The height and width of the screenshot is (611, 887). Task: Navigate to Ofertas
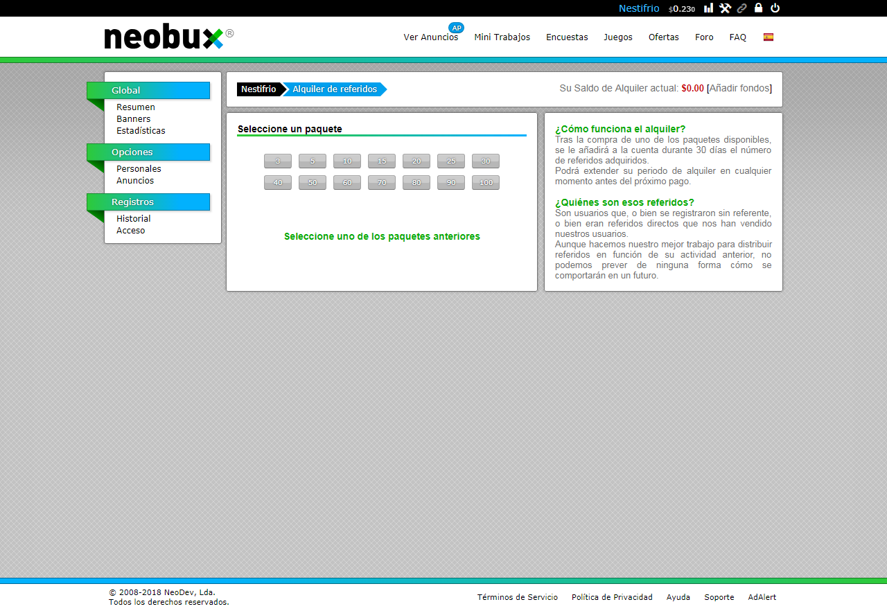664,37
